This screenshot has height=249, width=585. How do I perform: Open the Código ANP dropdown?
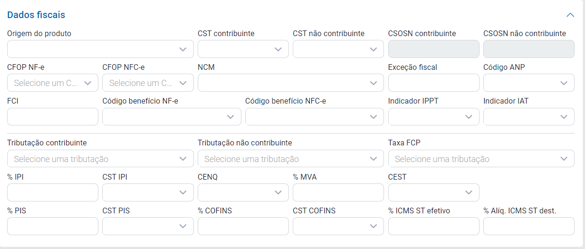point(528,83)
